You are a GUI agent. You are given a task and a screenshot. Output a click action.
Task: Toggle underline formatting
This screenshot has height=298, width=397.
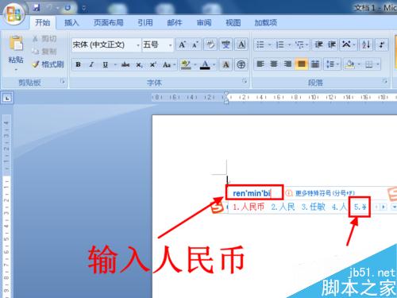106,64
